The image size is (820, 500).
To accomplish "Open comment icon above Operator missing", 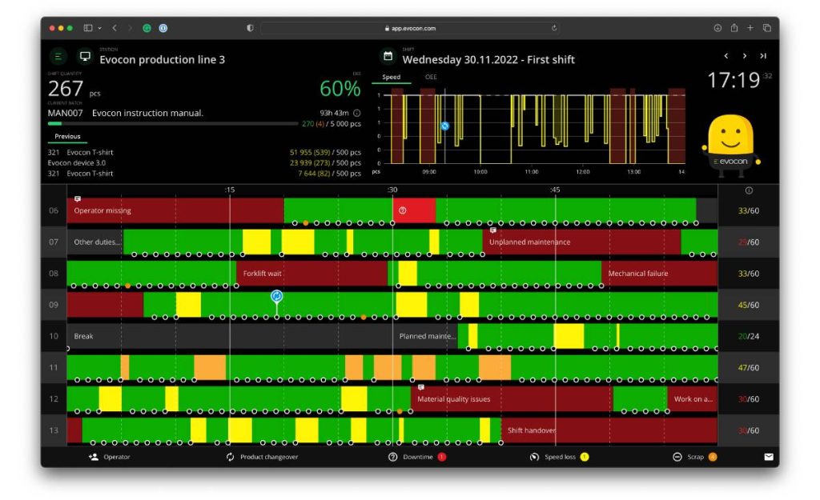I will 78,199.
